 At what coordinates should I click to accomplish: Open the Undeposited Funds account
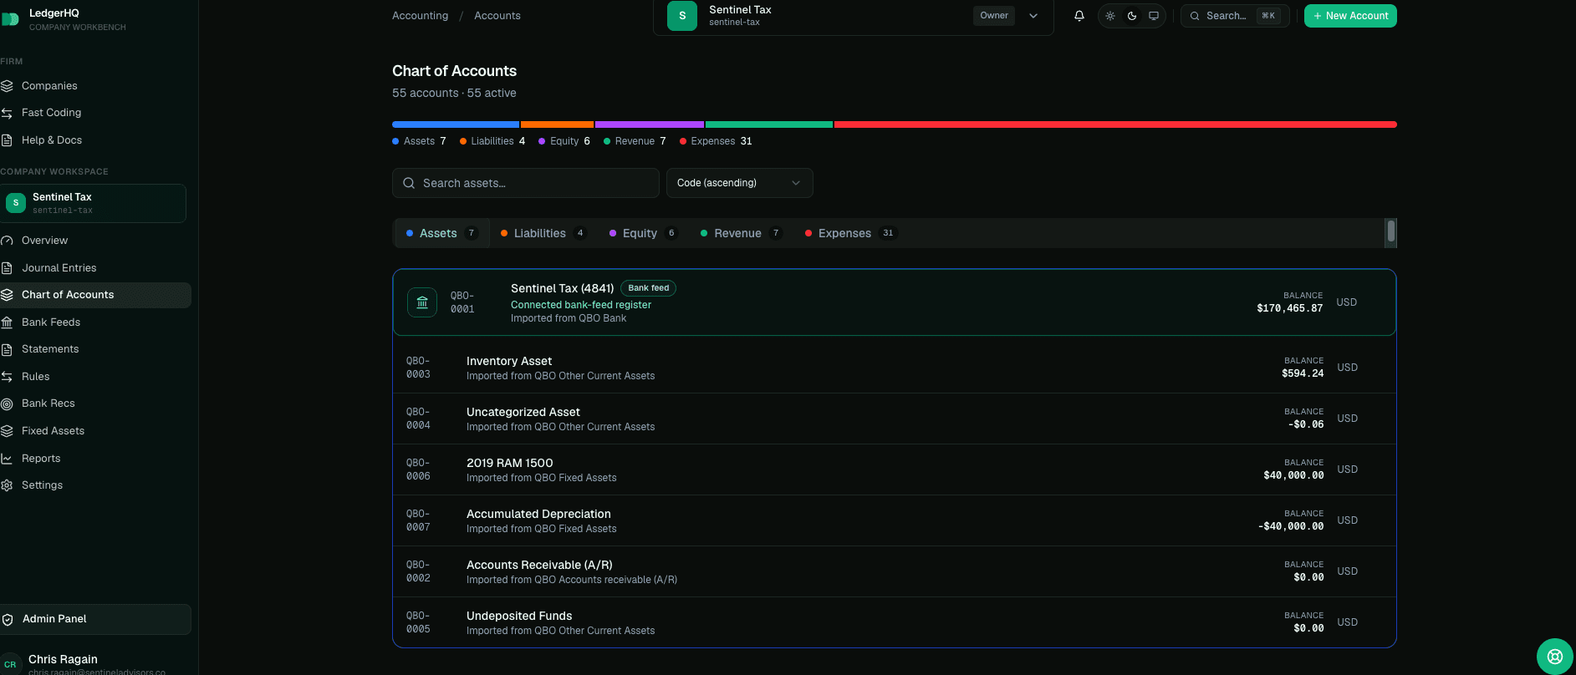click(x=895, y=622)
